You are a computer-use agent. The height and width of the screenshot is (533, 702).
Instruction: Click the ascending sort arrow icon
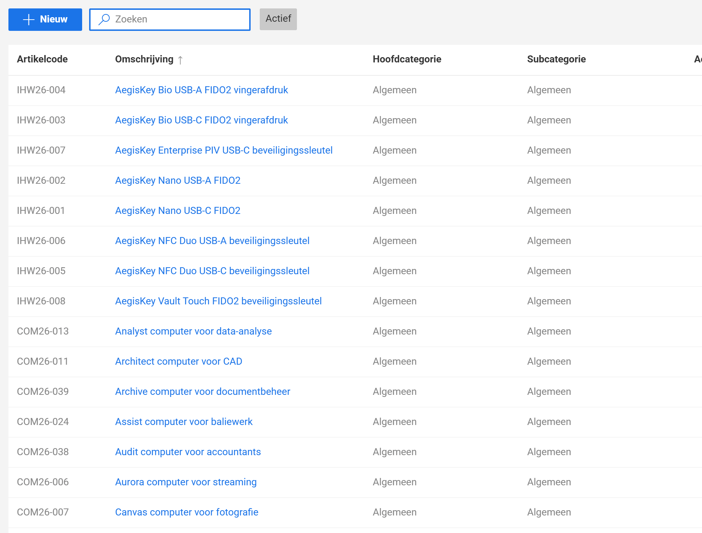[180, 60]
